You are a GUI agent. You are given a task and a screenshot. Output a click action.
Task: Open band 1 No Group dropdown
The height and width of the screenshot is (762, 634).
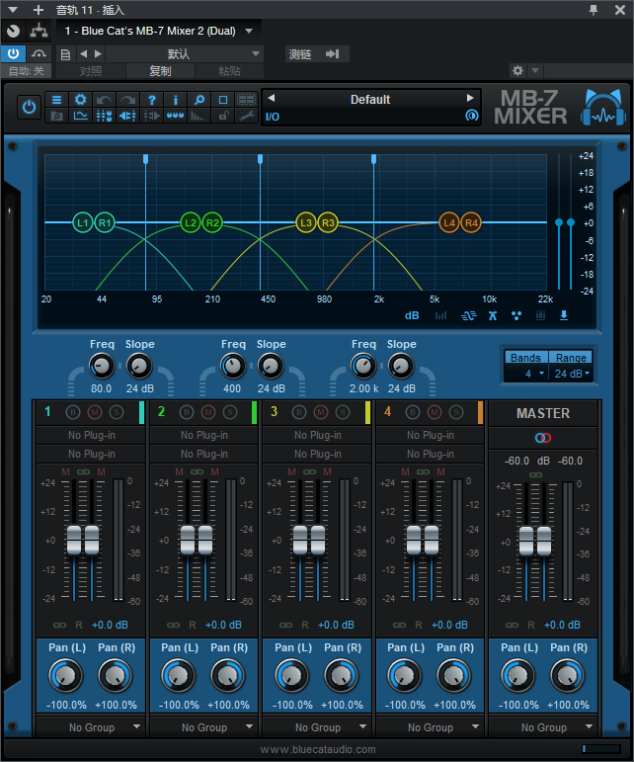point(91,727)
